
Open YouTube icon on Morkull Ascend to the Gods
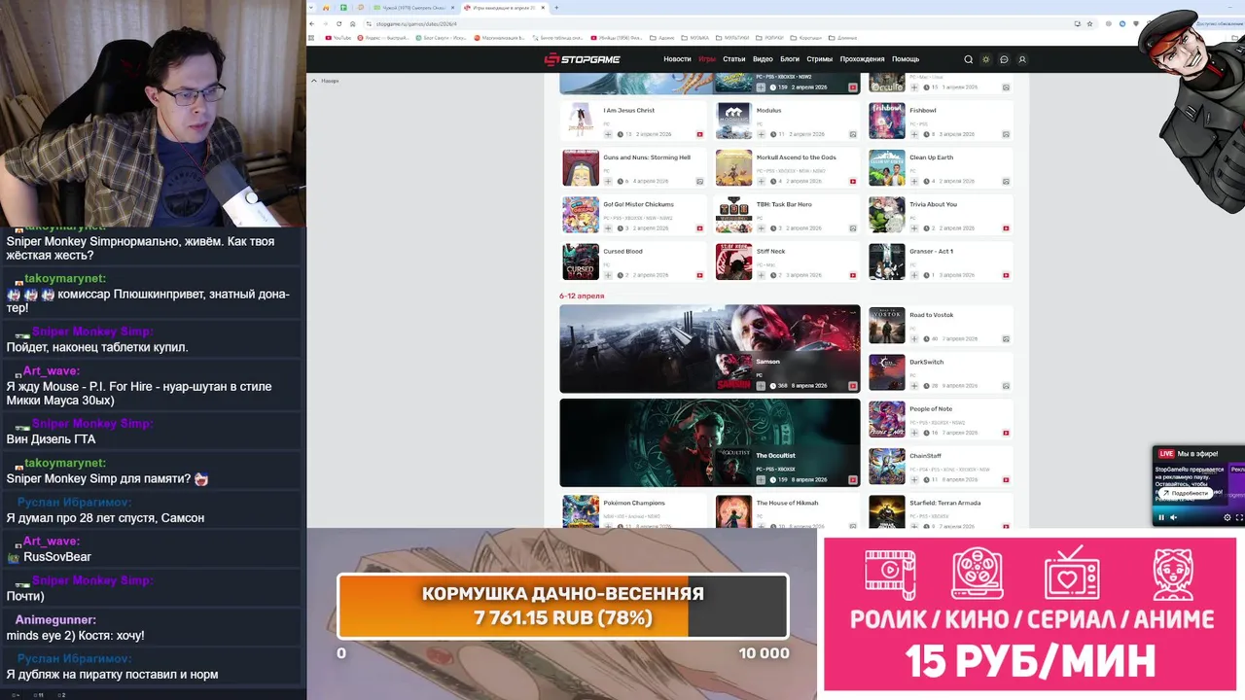(x=853, y=181)
